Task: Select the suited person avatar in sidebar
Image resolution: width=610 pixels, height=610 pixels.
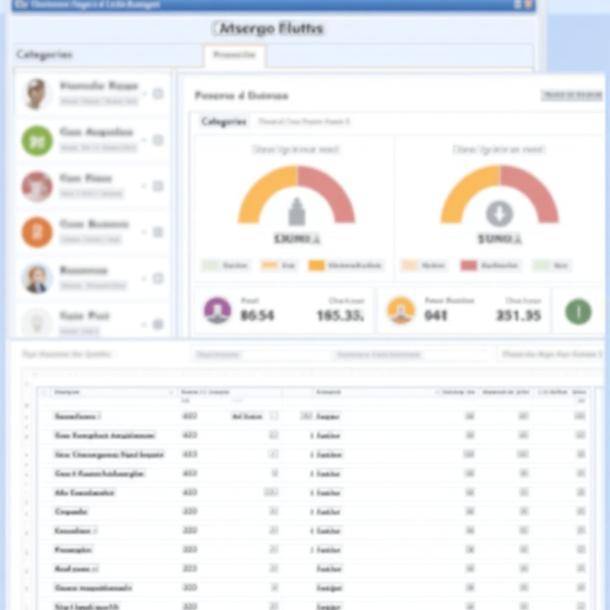Action: pos(37,278)
